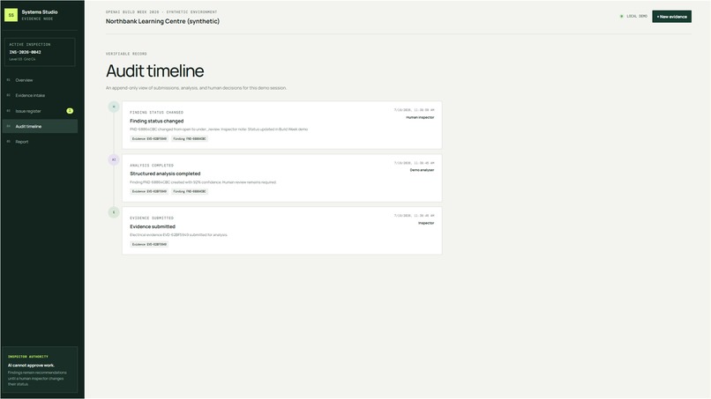711x399 pixels.
Task: Click the FND status changed description text
Action: click(219, 129)
